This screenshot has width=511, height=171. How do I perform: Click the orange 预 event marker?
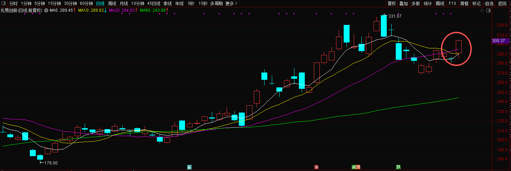(x=358, y=167)
